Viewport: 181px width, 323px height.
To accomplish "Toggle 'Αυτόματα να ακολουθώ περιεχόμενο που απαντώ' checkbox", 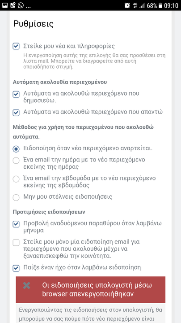I will pos(16,113).
